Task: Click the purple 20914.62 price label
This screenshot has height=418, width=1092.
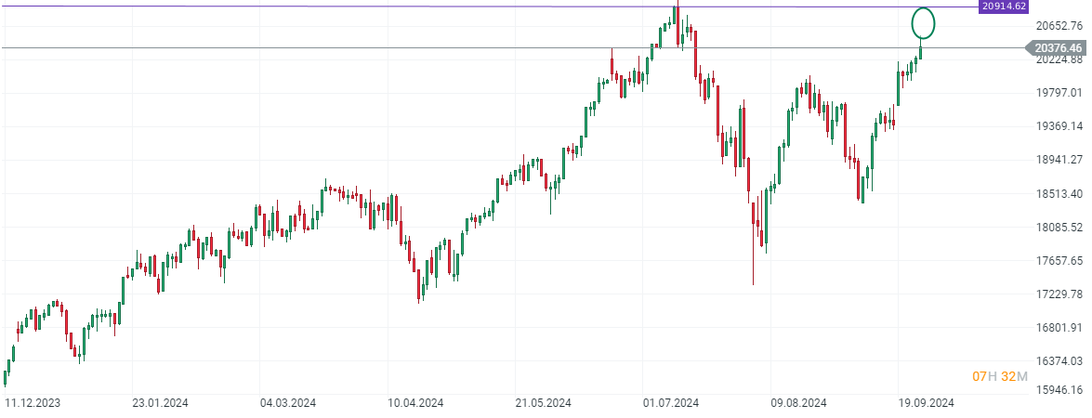Action: coord(1006,7)
